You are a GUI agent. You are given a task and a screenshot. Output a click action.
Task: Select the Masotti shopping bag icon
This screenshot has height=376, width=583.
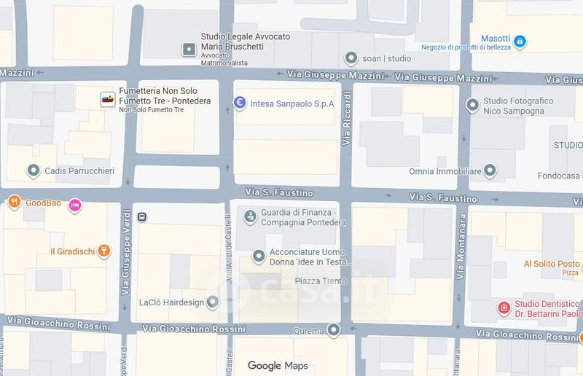(x=520, y=42)
